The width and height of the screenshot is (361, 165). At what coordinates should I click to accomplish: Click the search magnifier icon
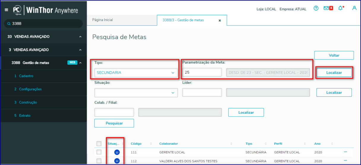(x=9, y=24)
